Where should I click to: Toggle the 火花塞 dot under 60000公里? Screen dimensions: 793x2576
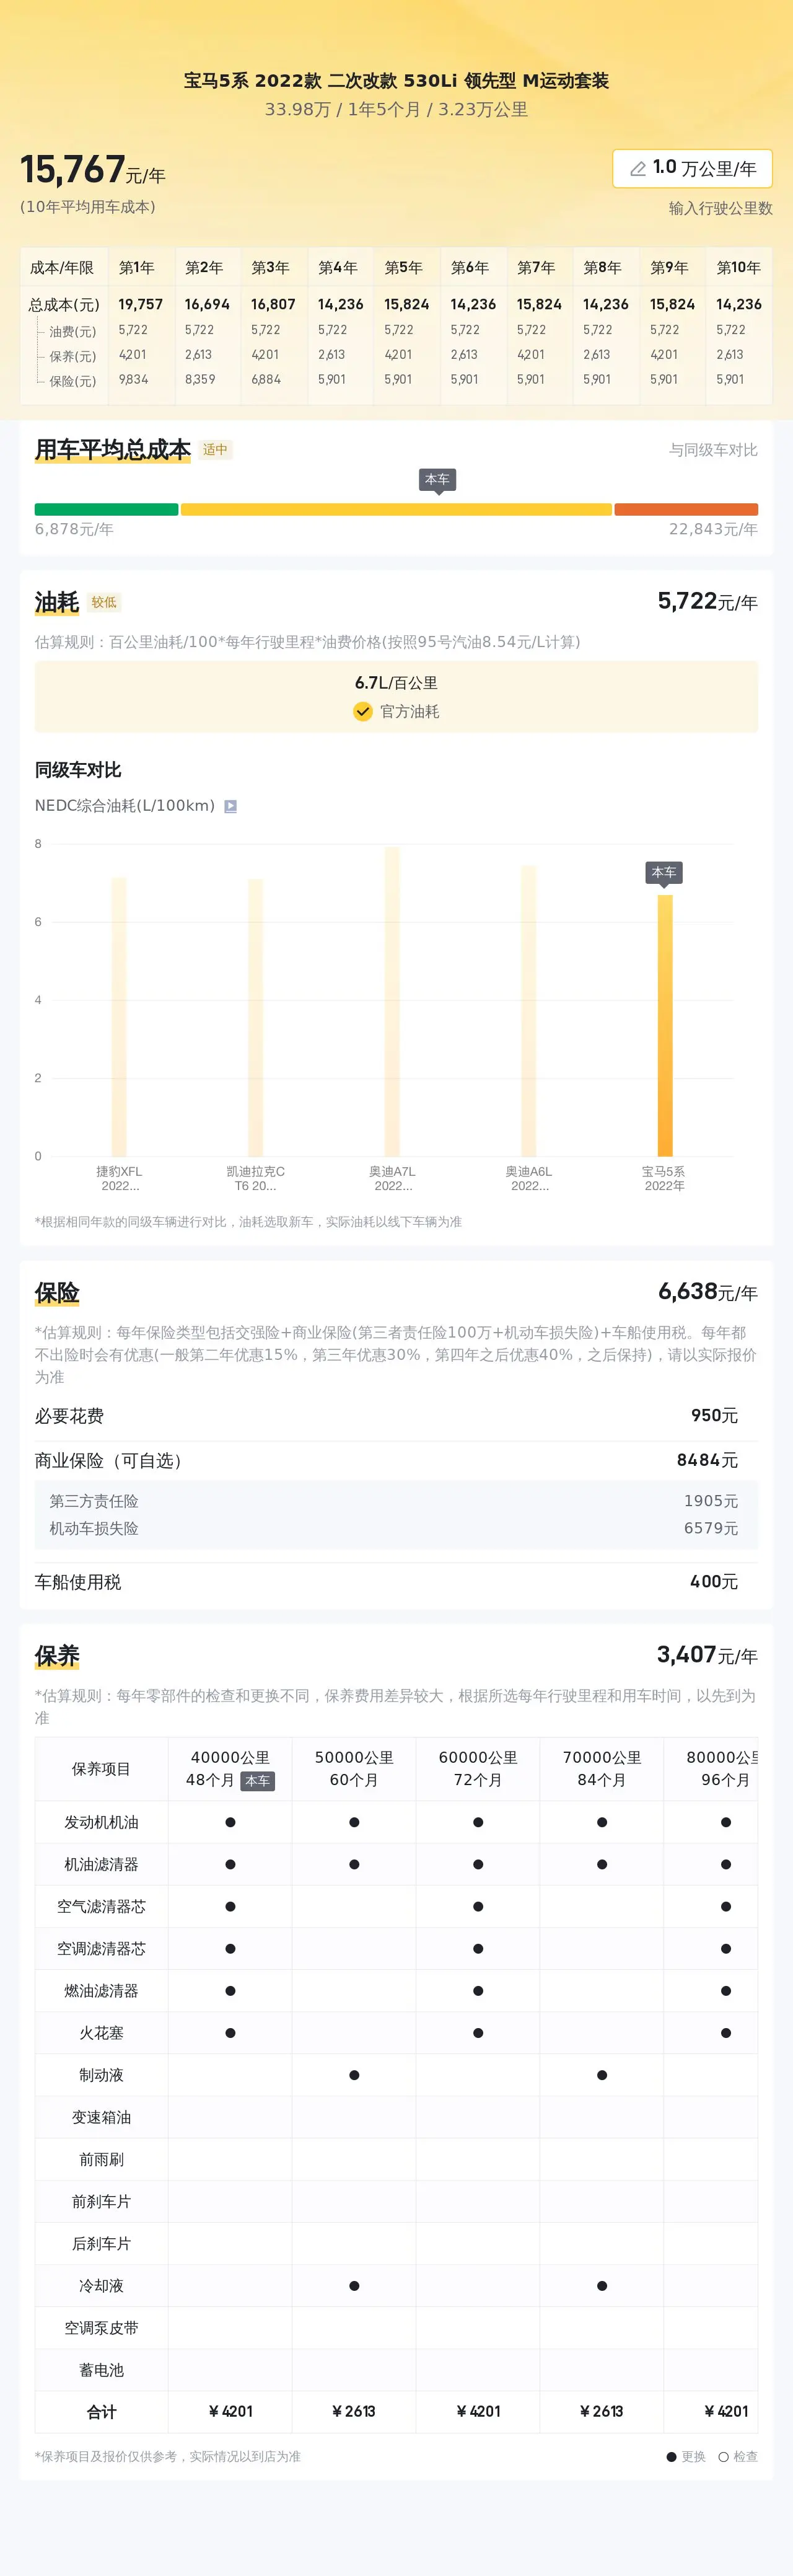(477, 2033)
